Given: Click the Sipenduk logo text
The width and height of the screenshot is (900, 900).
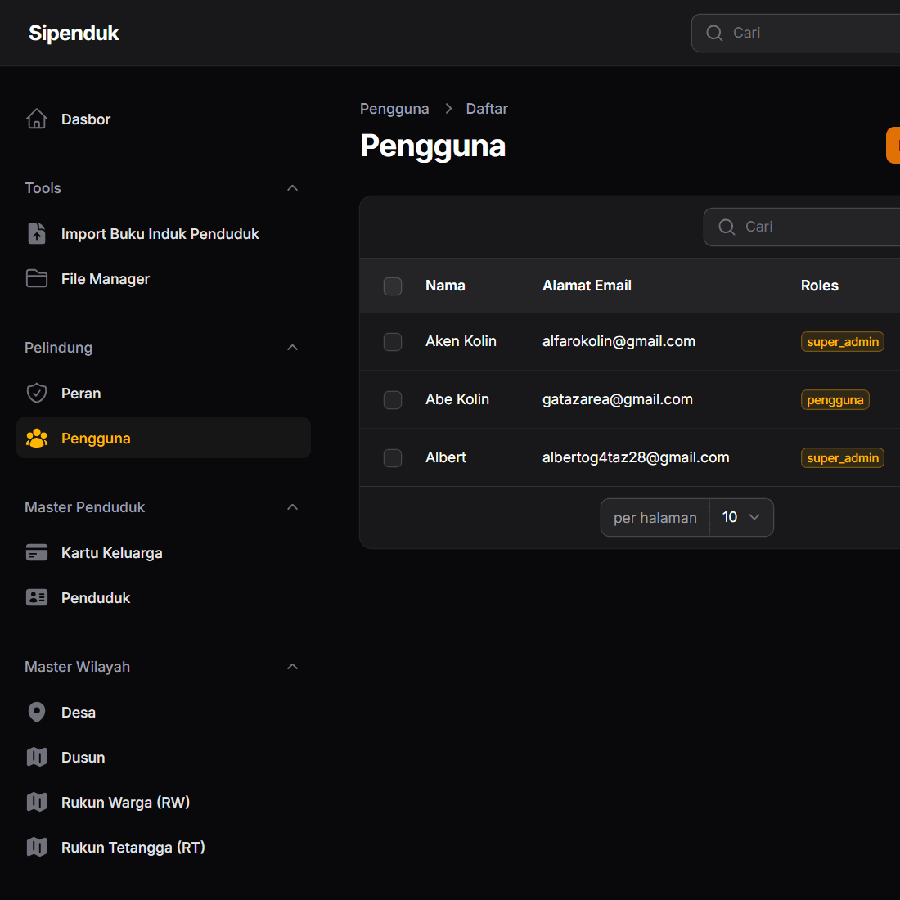Looking at the screenshot, I should [x=74, y=33].
